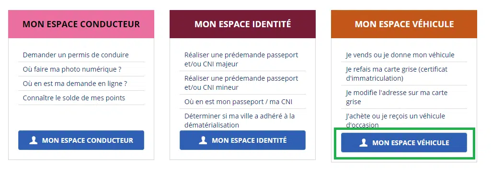This screenshot has width=492, height=181.
Task: Click the user icon in Mon Espace Véhicule button
Action: coord(363,143)
